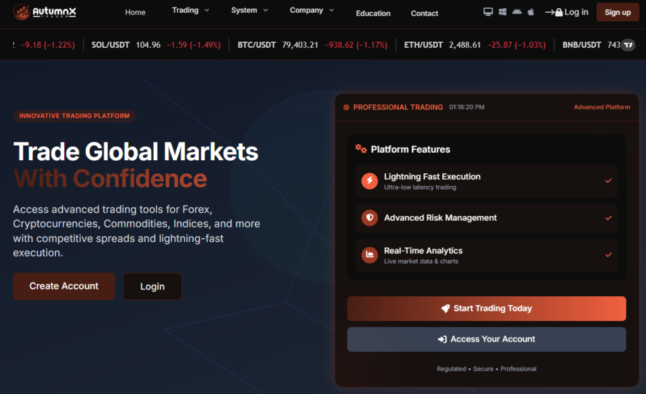Select the BNB/USDT ticker pair
This screenshot has width=646, height=394.
coord(582,45)
